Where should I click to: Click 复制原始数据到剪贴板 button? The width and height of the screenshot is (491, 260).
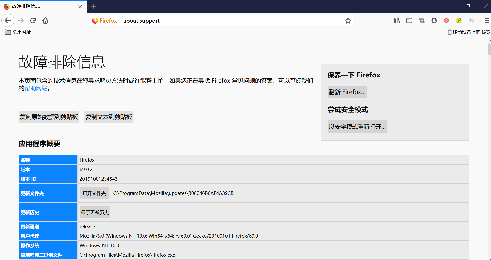(49, 117)
